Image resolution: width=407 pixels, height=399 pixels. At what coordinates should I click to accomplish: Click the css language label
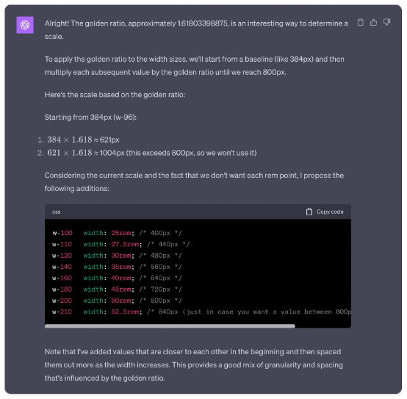tap(57, 212)
